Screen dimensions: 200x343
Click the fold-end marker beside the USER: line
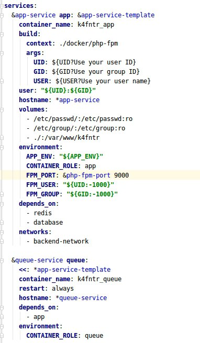click(x=2, y=81)
